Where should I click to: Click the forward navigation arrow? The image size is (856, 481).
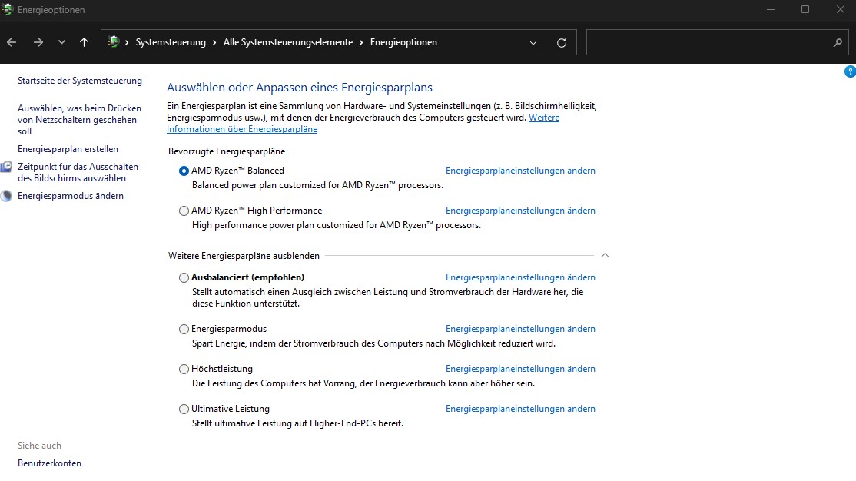click(38, 42)
